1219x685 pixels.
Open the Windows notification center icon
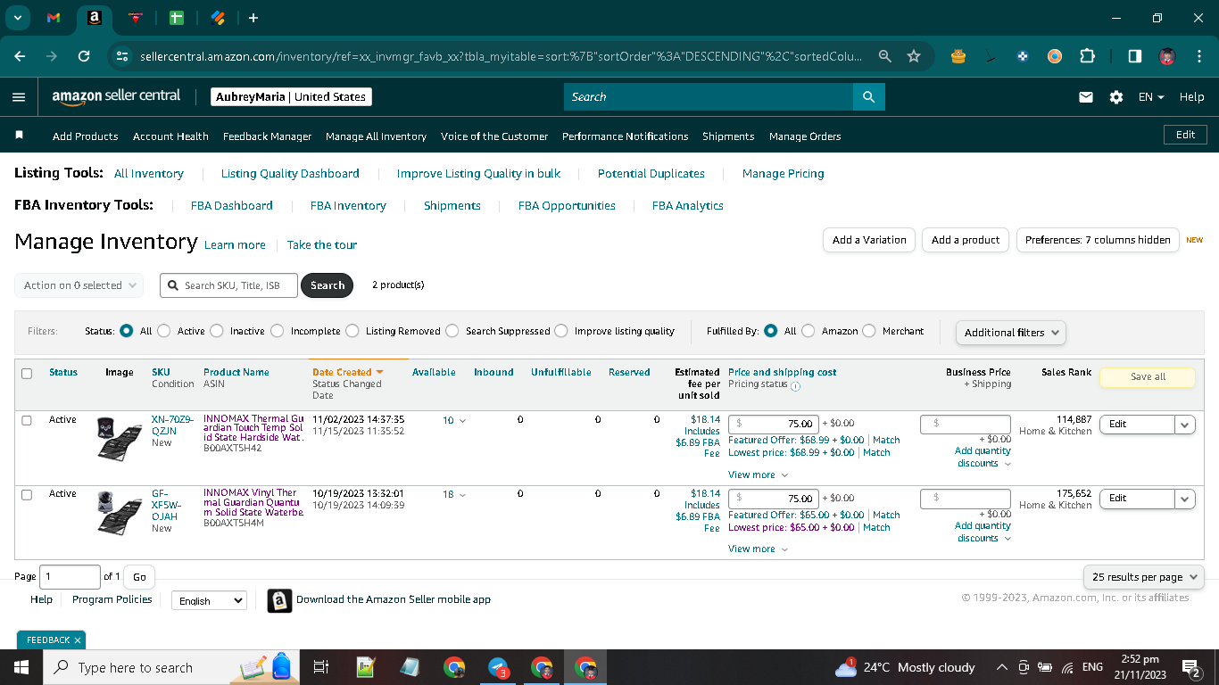[1190, 667]
